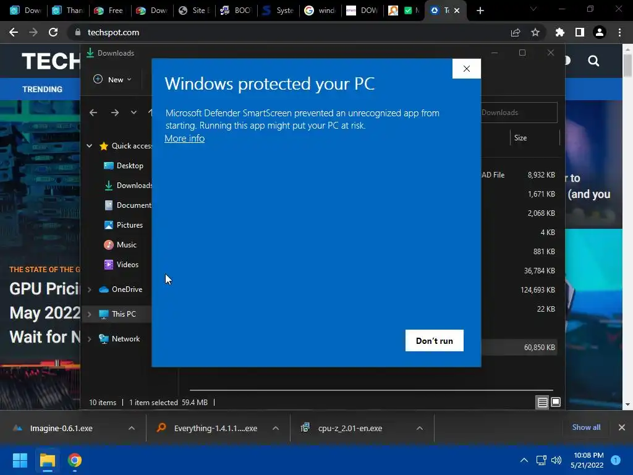Switch to the 'DOW' browser tab
633x475 pixels.
[363, 11]
